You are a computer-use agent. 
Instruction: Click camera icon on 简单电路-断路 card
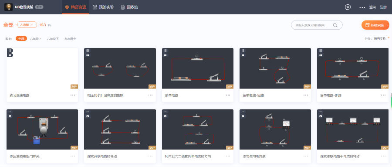[x=321, y=55]
